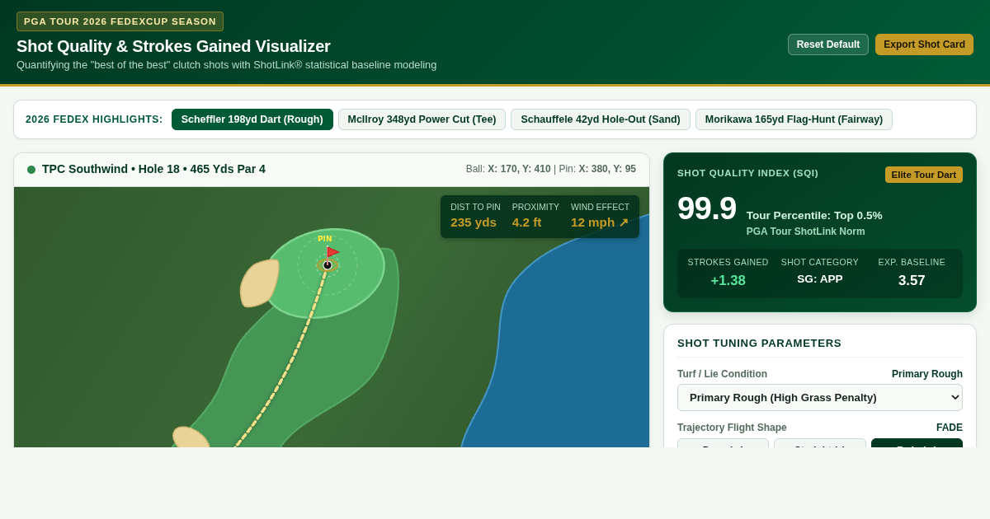Click the PGA Tour 2026 FedExCup Season badge
The width and height of the screenshot is (990, 519).
(120, 21)
